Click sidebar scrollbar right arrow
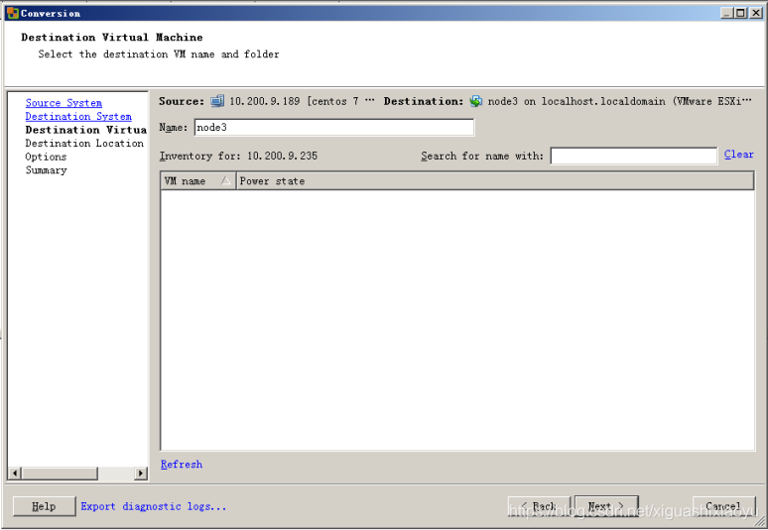768x530 pixels. (141, 474)
